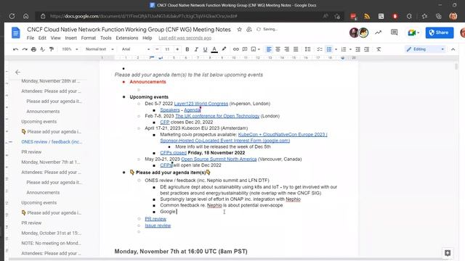The image size is (465, 261).
Task: Open bulleted list options arrow
Action: [336, 49]
